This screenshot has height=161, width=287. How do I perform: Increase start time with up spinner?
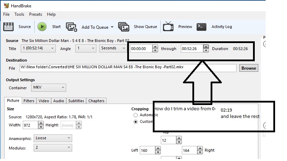coord(155,47)
